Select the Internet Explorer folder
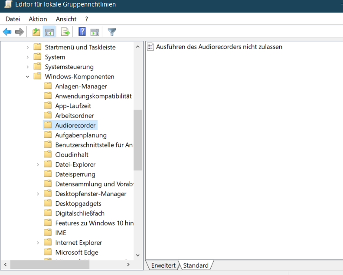 [78, 242]
